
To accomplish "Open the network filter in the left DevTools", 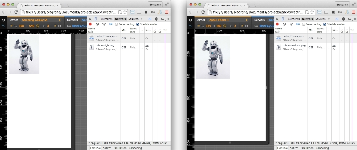I will tap(104, 24).
